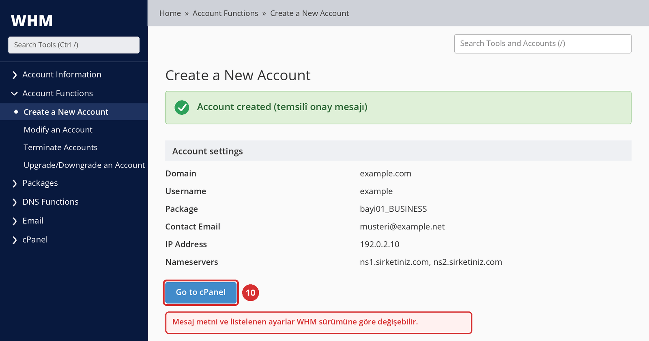Viewport: 649px width, 341px height.
Task: Click the contact email musteri@example.net
Action: 402,227
